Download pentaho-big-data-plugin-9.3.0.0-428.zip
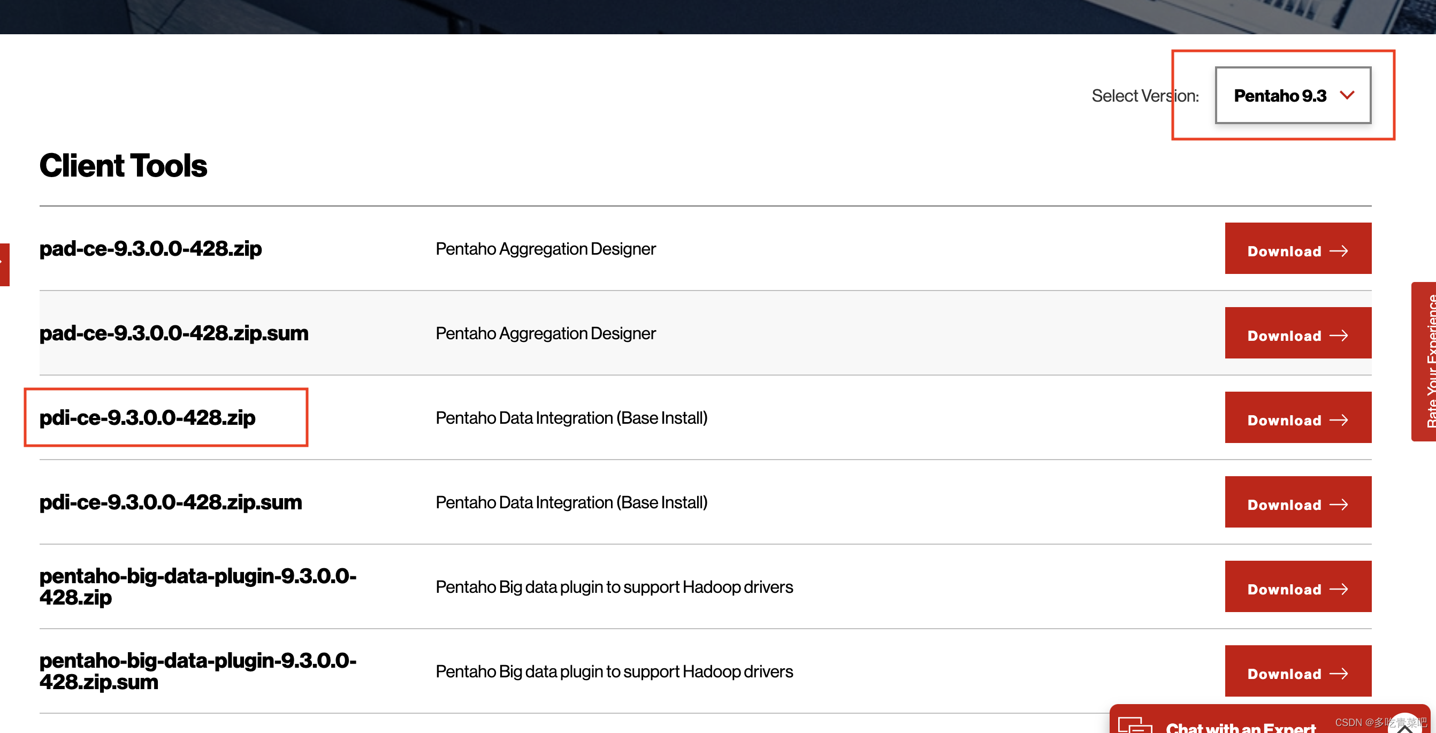The height and width of the screenshot is (733, 1436). (1297, 587)
